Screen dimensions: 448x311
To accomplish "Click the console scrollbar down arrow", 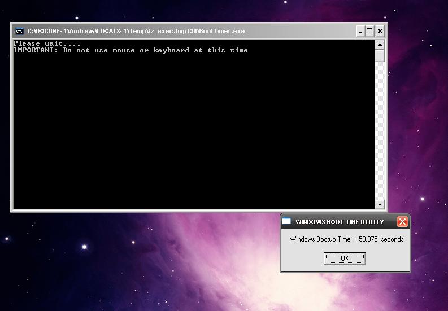I will (380, 204).
